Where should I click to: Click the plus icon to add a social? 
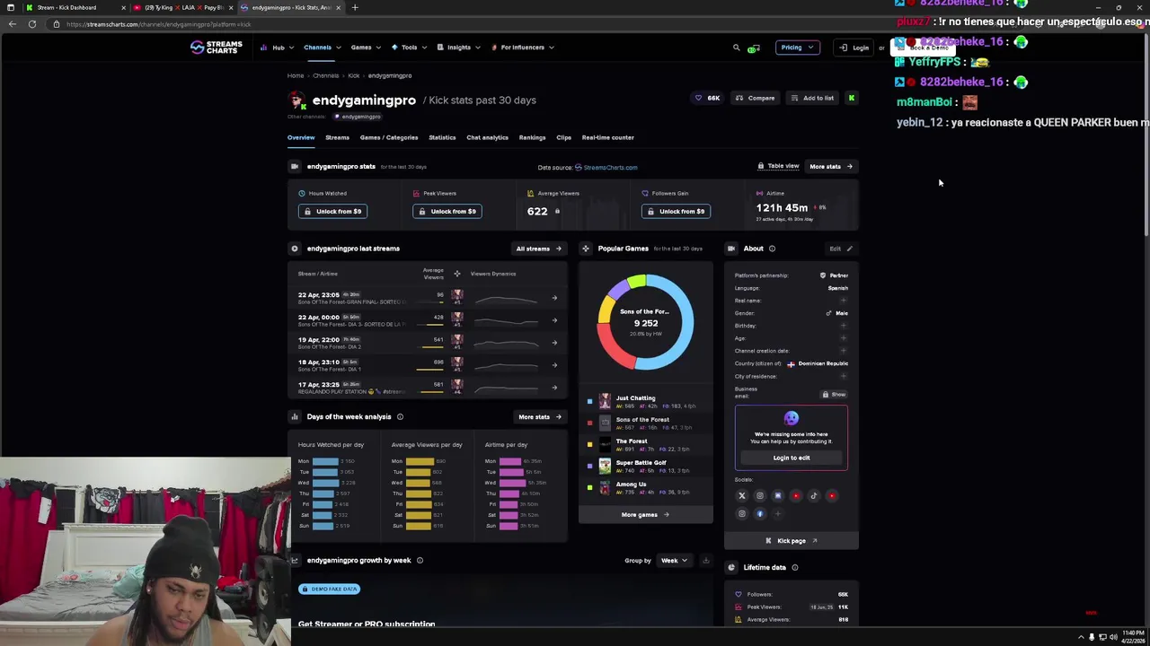click(x=778, y=514)
